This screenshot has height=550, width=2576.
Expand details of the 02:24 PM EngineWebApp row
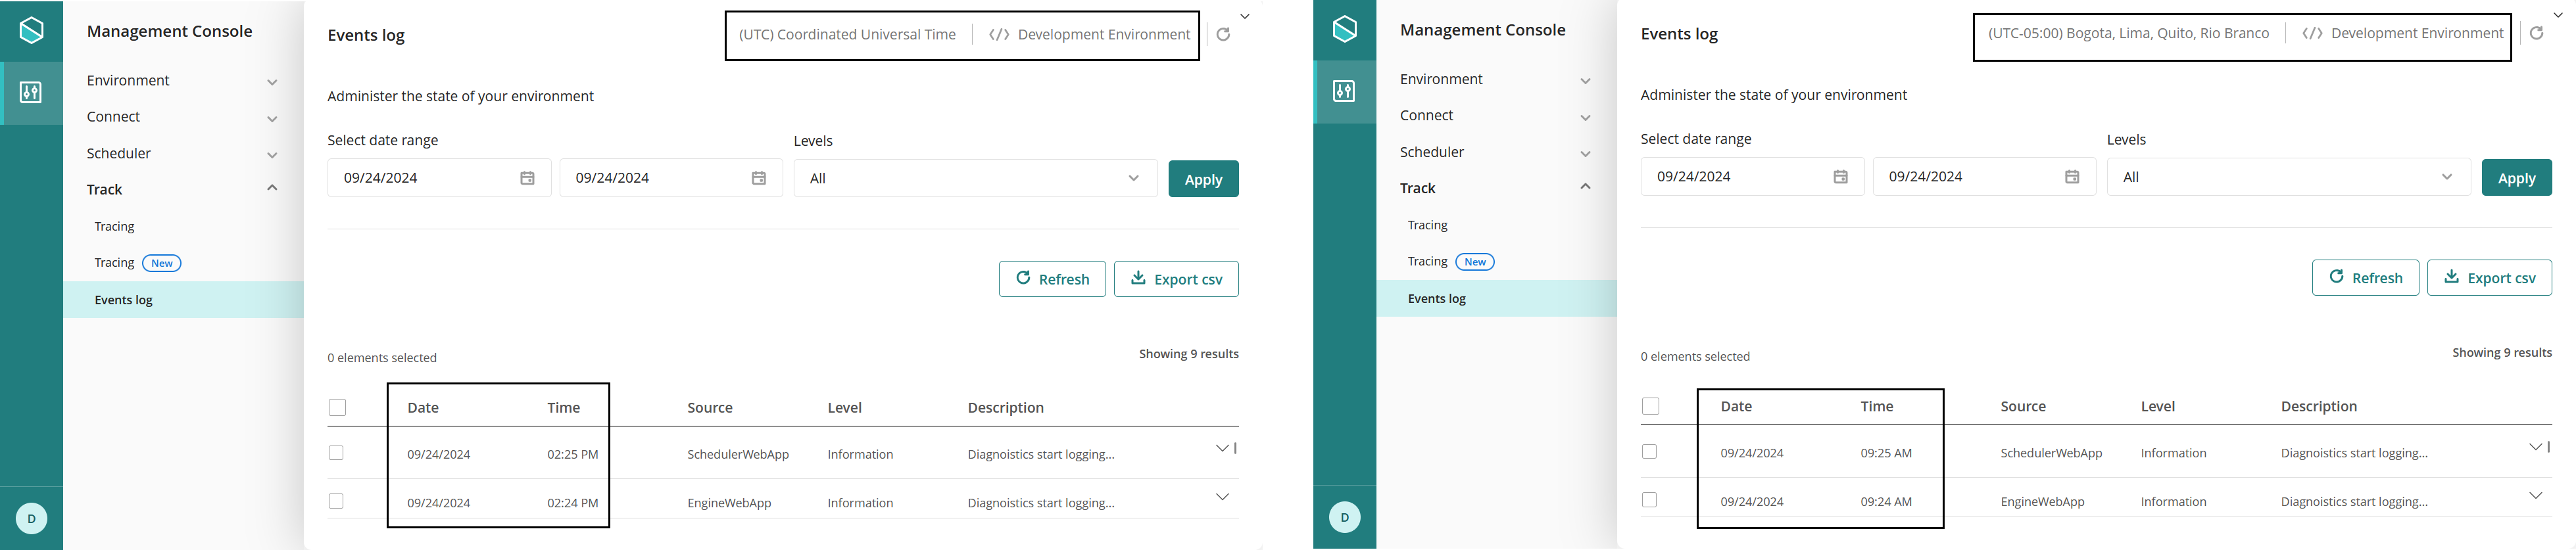tap(1222, 496)
